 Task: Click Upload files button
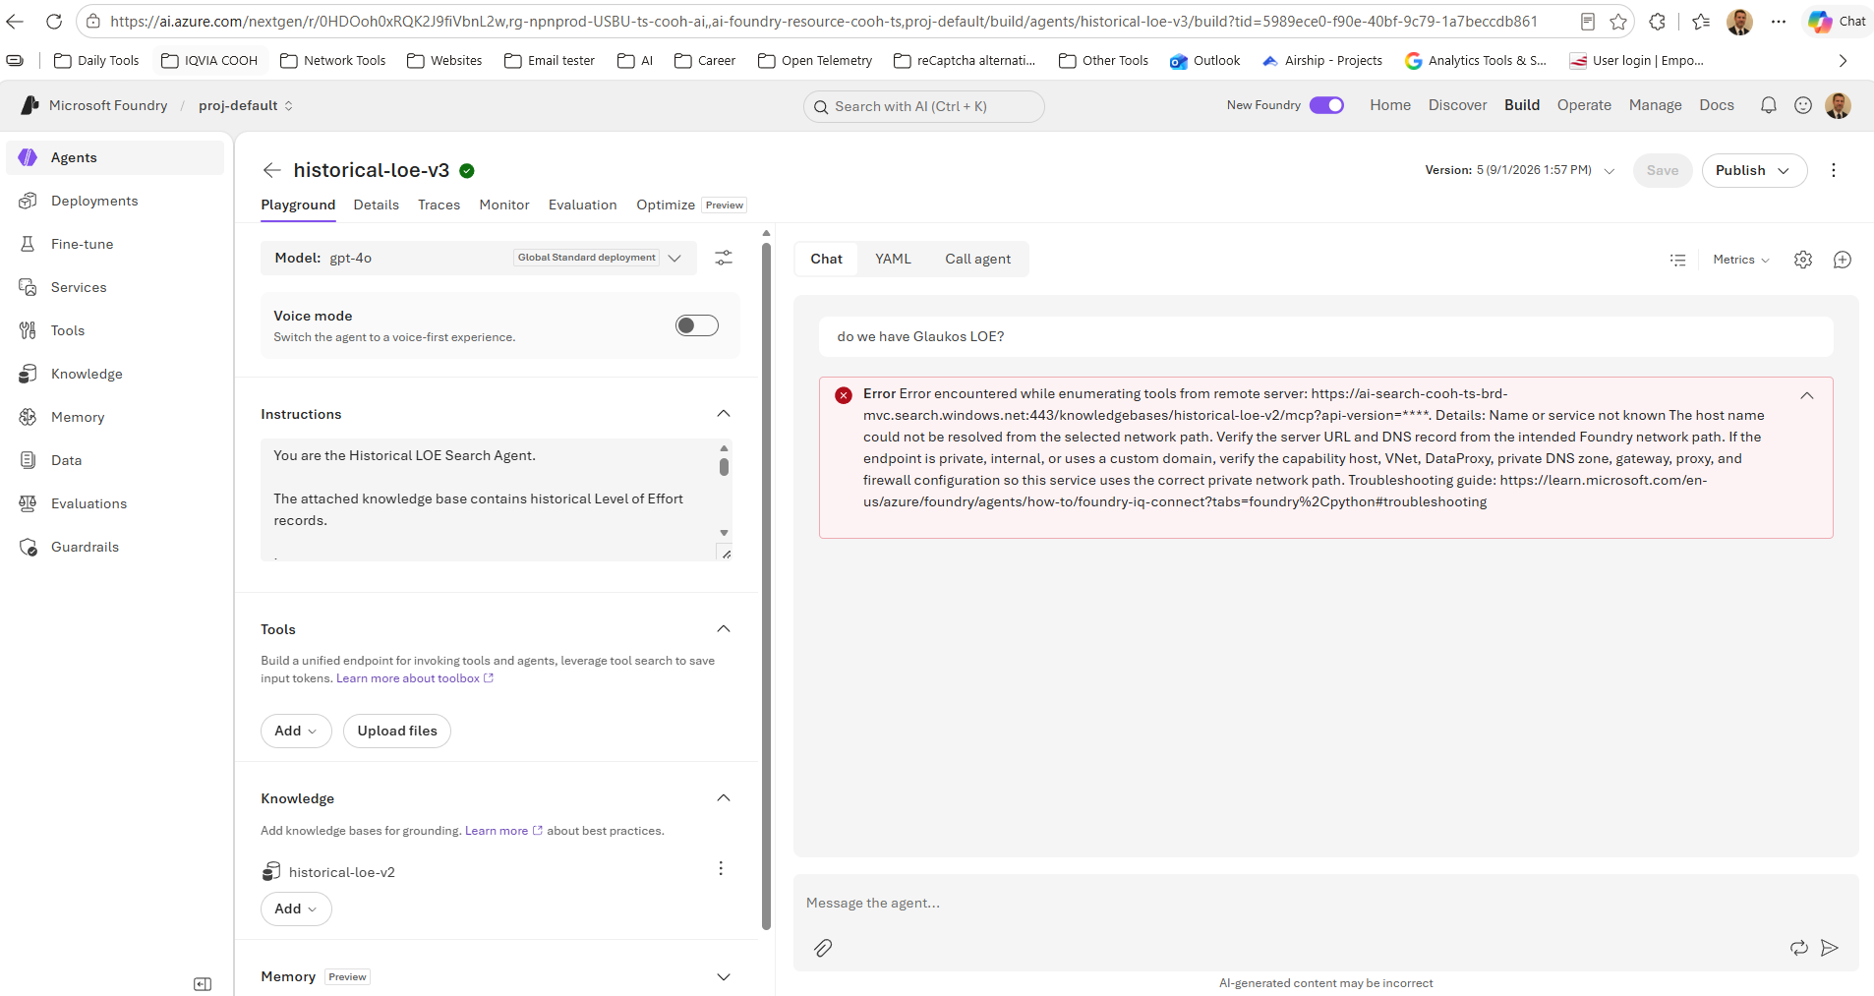[397, 731]
